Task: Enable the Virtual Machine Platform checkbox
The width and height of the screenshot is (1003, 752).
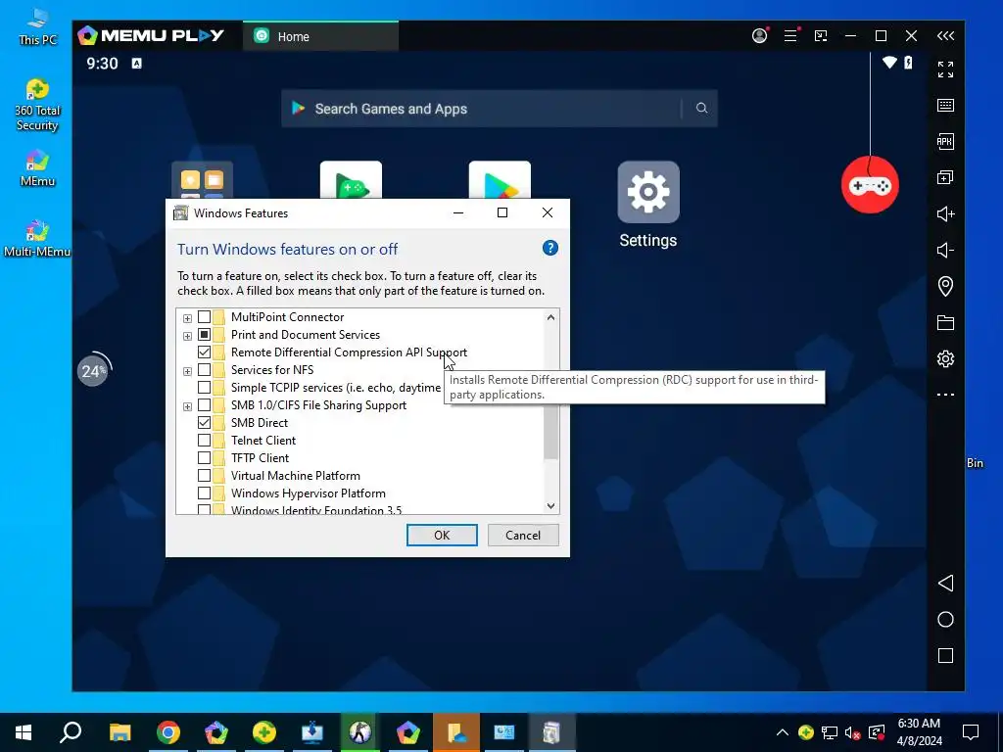Action: click(204, 475)
